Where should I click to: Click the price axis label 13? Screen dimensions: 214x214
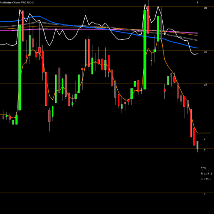click(x=205, y=85)
